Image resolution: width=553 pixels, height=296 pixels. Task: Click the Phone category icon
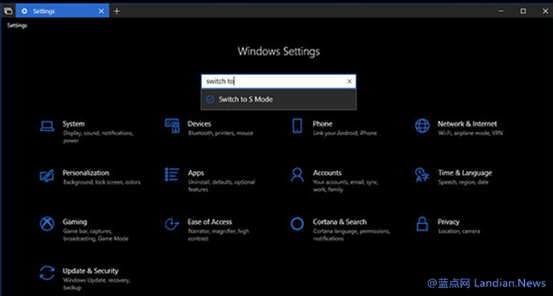coord(297,126)
